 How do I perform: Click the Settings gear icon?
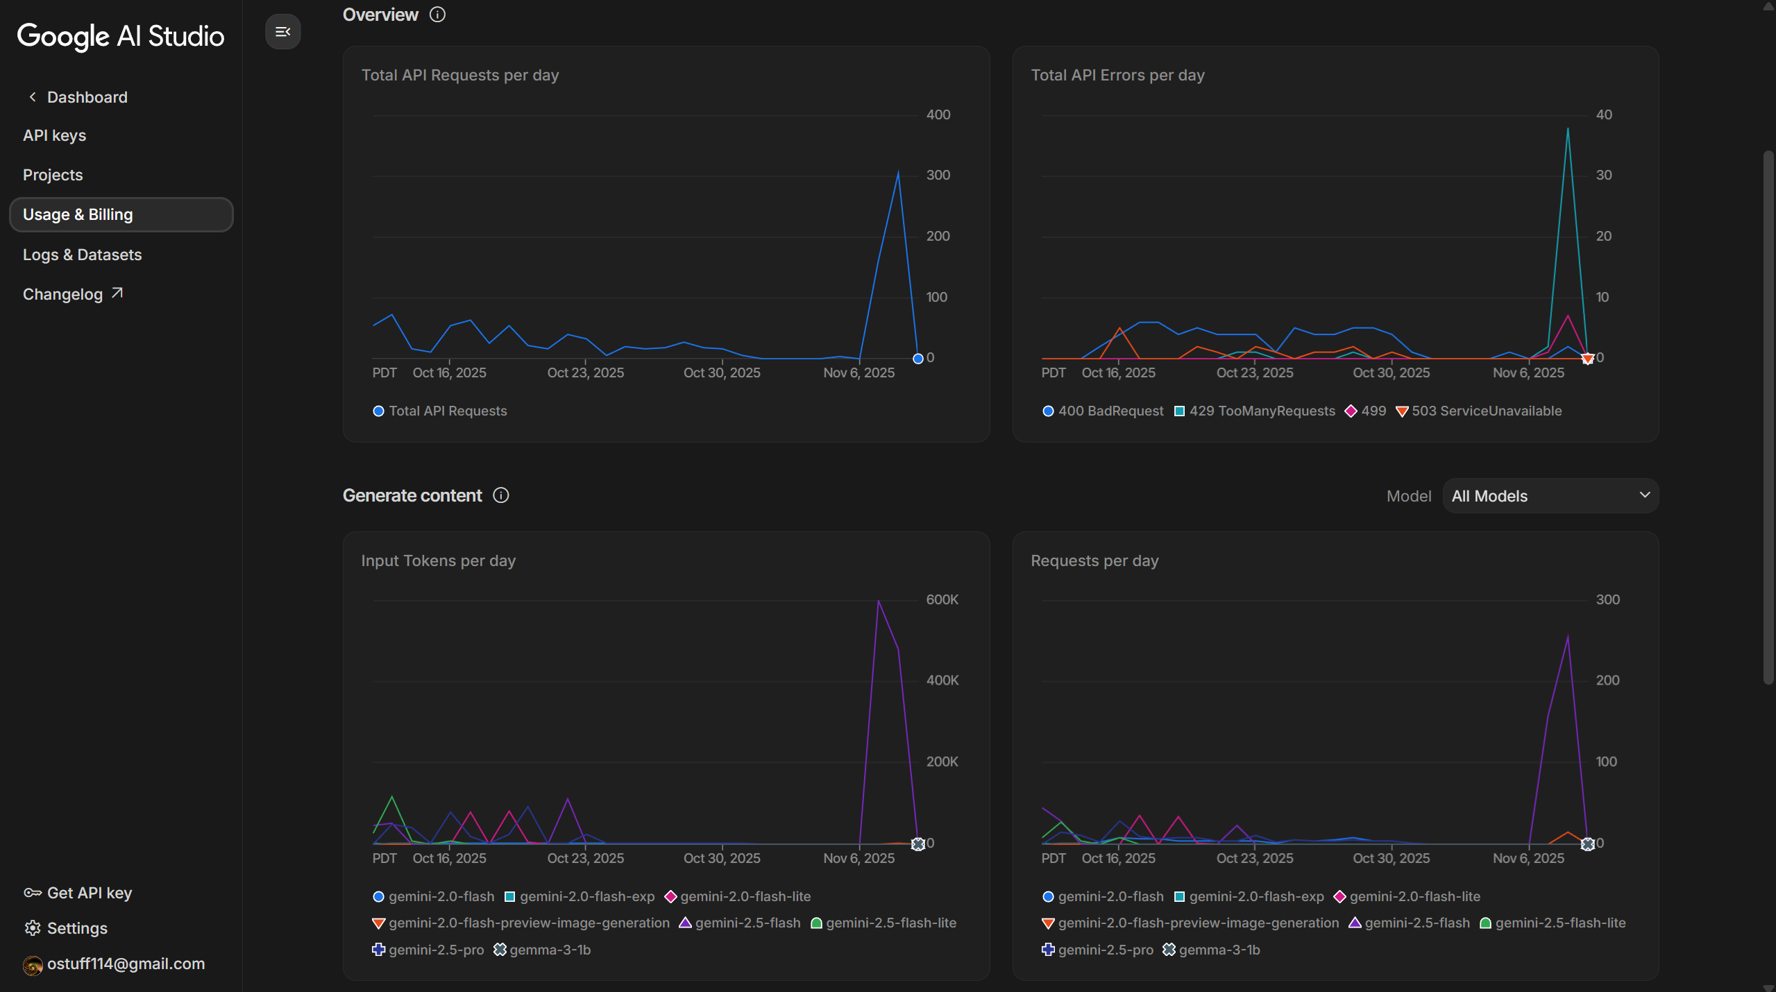pos(33,928)
